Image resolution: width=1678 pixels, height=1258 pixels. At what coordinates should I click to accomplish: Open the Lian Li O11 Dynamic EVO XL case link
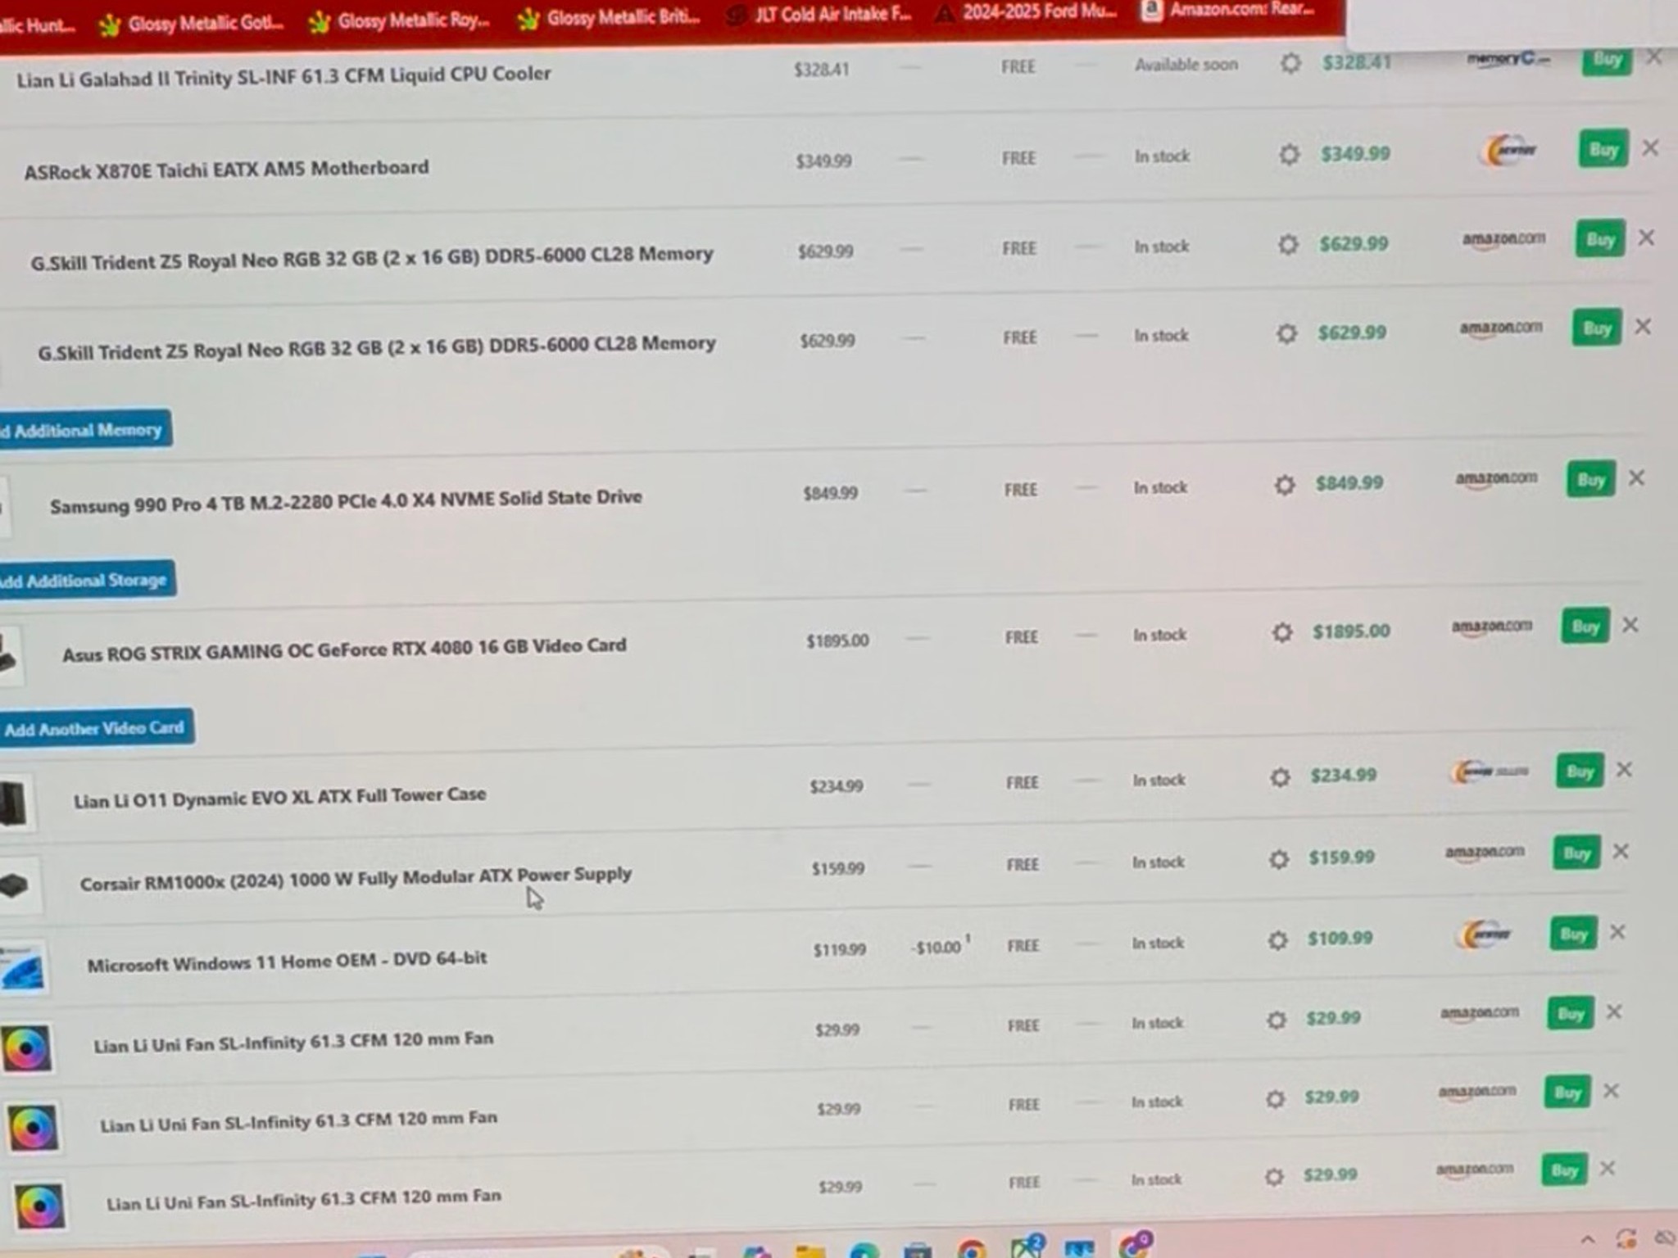pos(279,797)
